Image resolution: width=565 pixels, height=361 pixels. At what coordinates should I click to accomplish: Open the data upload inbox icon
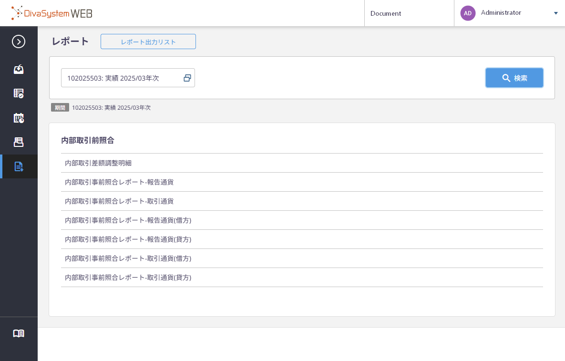coord(19,69)
